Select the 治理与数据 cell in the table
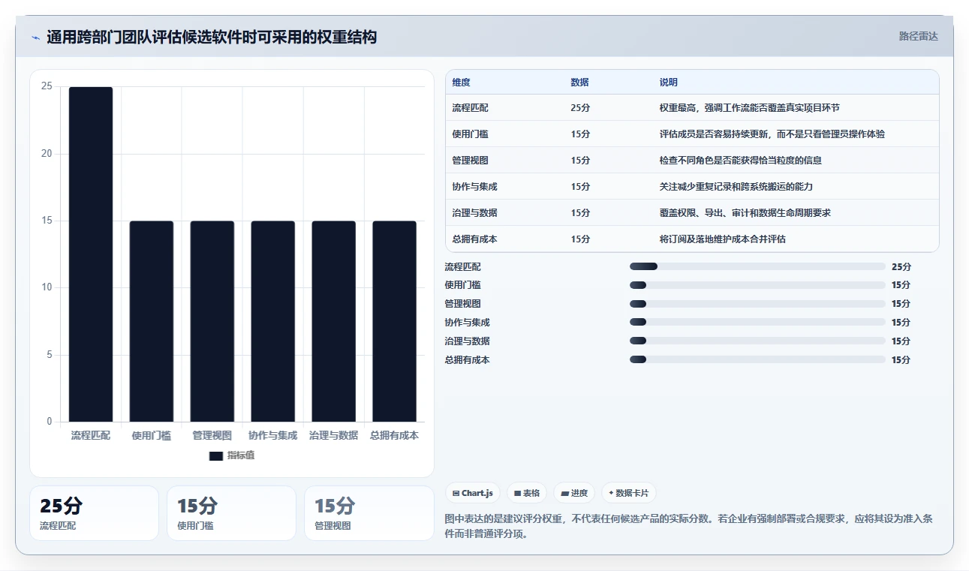This screenshot has width=969, height=571. (x=474, y=213)
